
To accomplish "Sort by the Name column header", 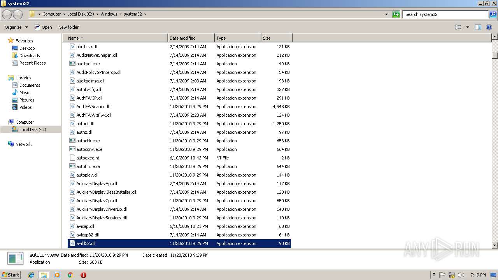I will [115, 38].
